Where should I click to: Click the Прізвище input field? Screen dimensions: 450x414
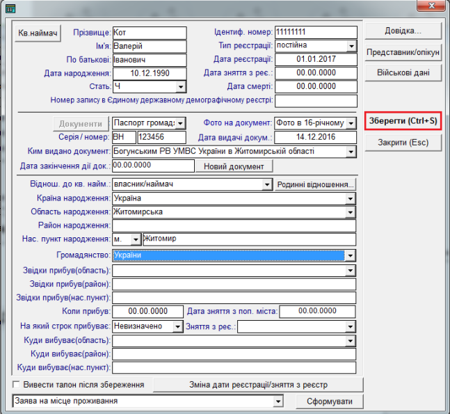click(x=149, y=33)
